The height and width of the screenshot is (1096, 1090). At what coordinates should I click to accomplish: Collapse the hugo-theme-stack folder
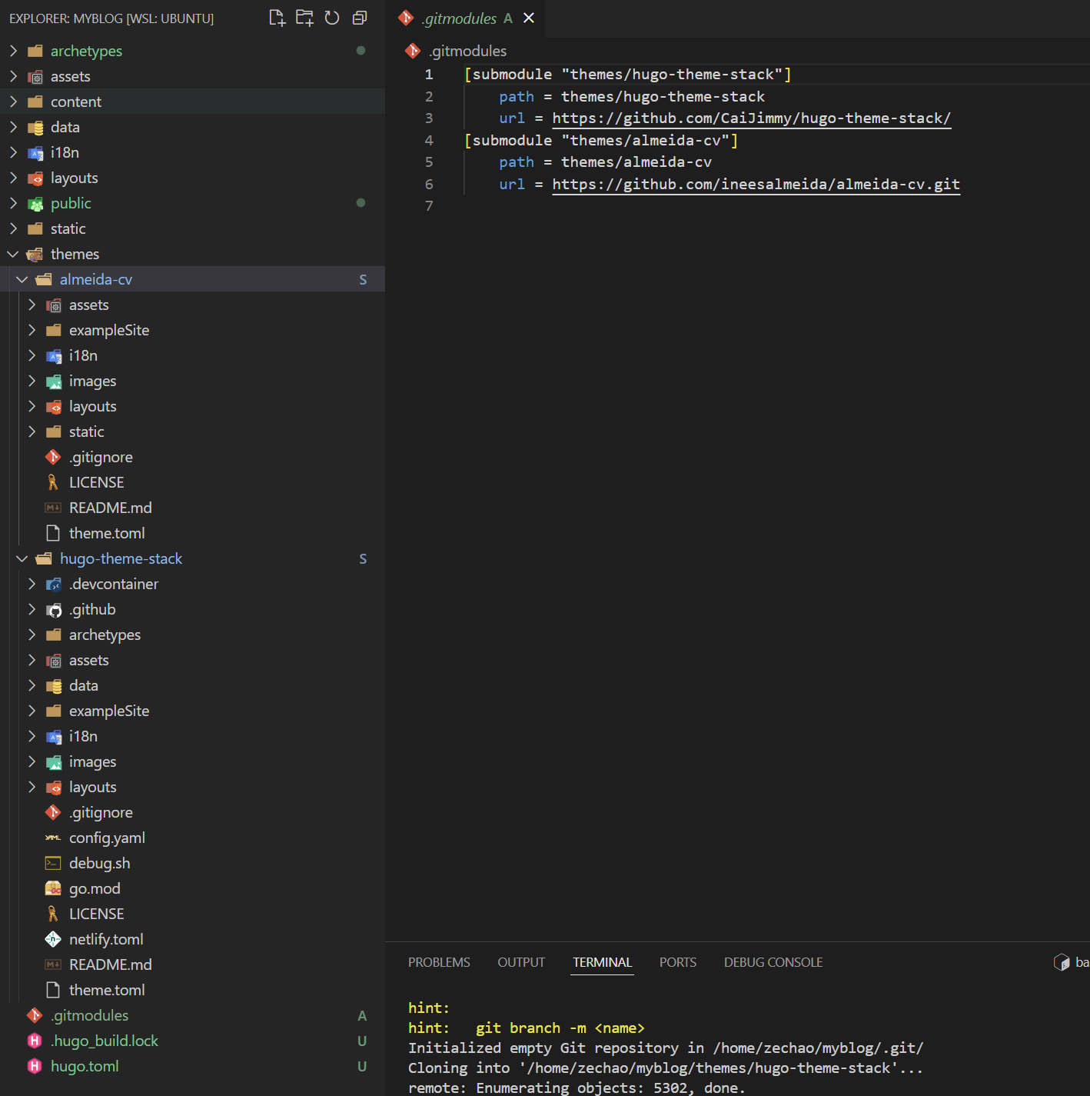coord(22,558)
